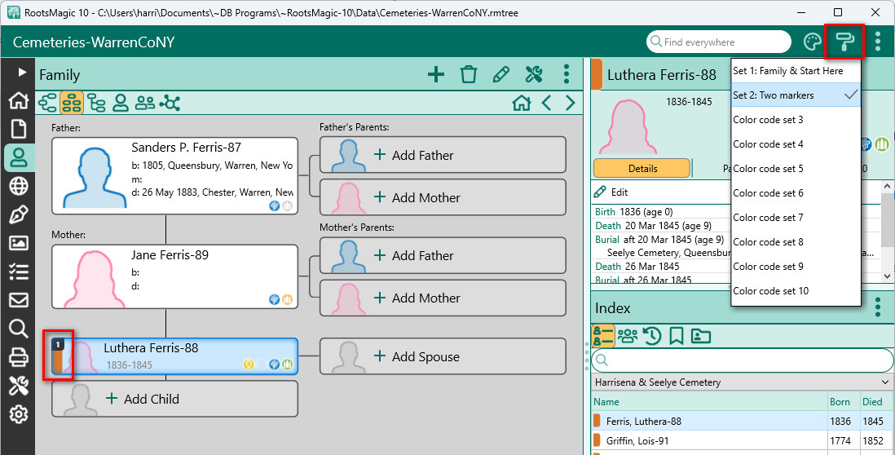The image size is (895, 455).
Task: Open the Settings gear in sidebar
Action: pyautogui.click(x=18, y=414)
